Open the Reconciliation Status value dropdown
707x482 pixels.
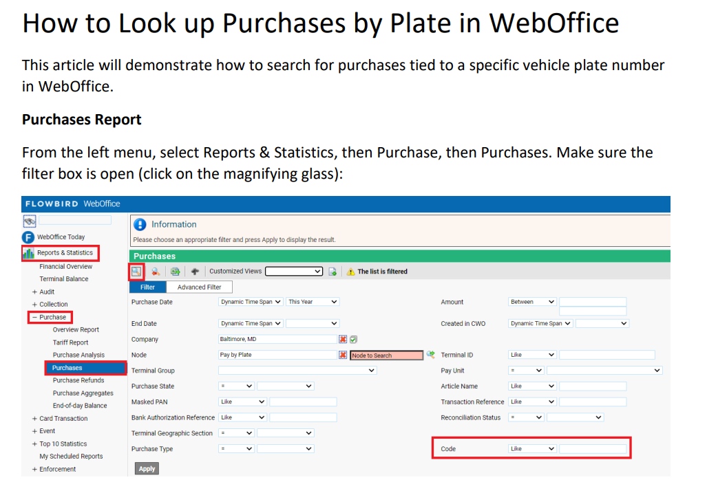(x=575, y=417)
